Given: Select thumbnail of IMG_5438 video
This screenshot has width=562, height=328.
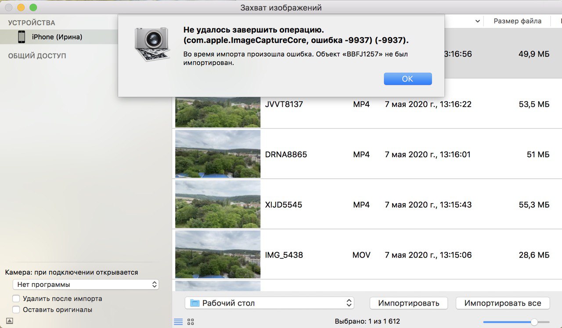Looking at the screenshot, I should pyautogui.click(x=218, y=254).
